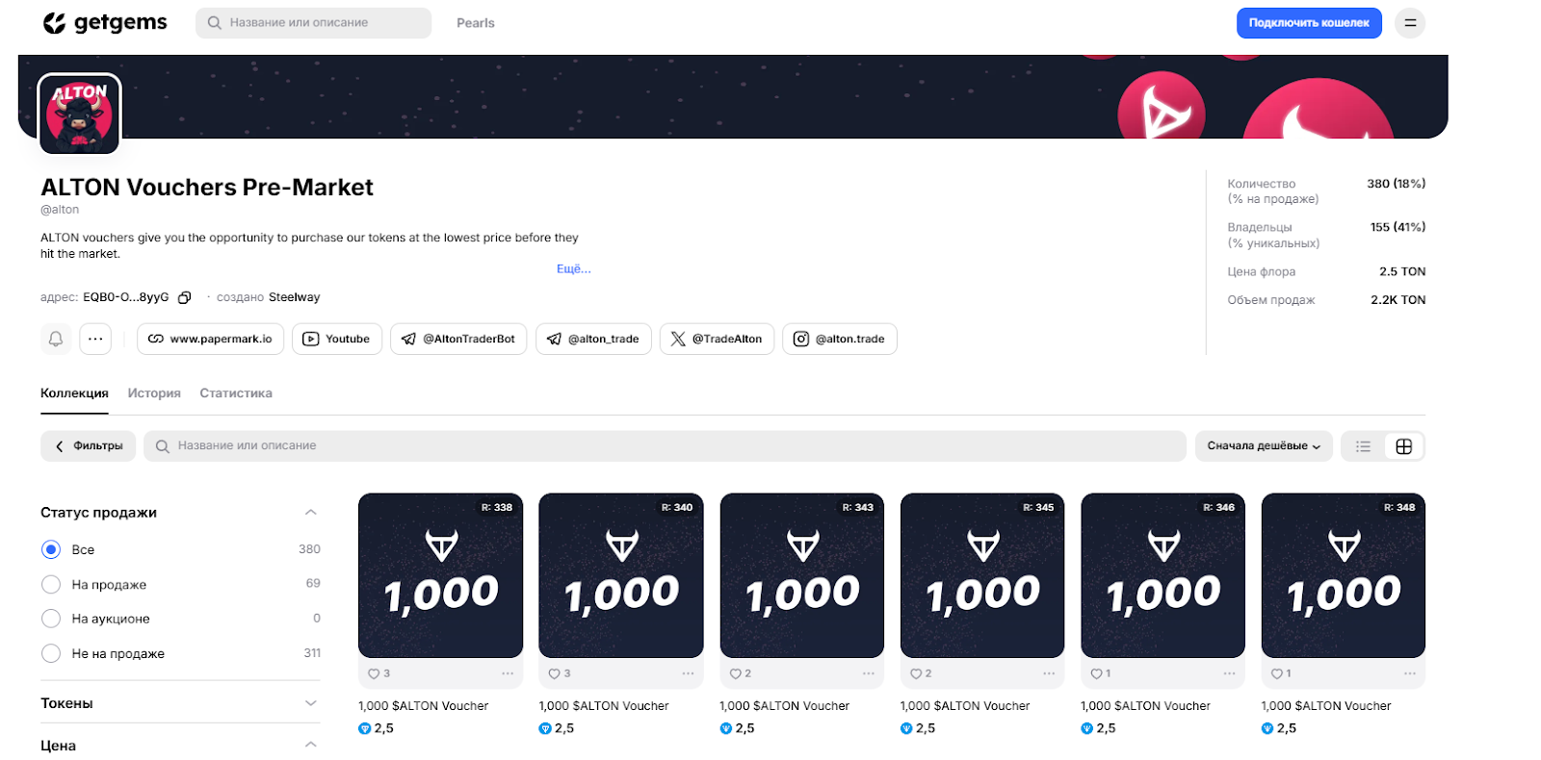Focus the top 'Название или описание' search field
1541x760 pixels.
coord(313,23)
